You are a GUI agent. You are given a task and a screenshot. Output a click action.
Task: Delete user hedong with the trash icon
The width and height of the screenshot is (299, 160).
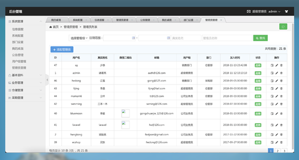point(281,81)
